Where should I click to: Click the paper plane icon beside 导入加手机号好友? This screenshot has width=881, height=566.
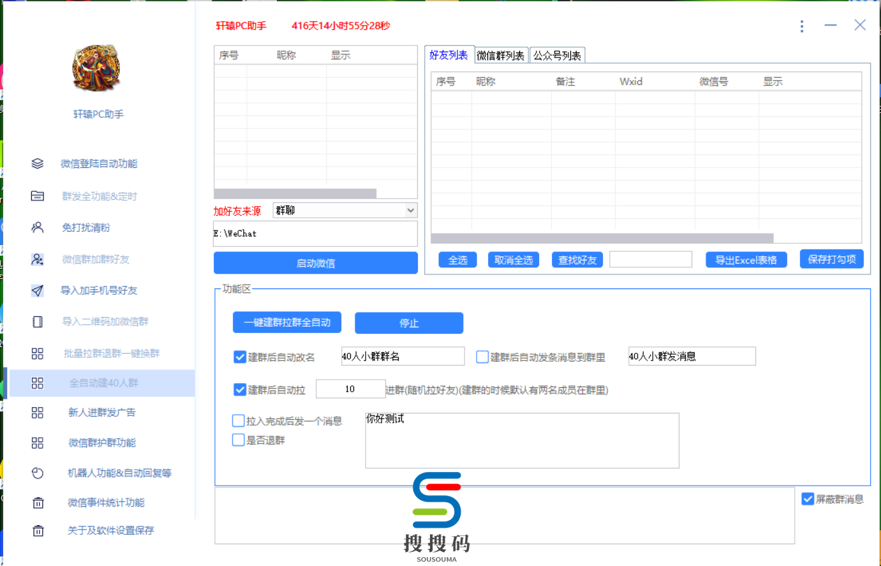pyautogui.click(x=38, y=290)
